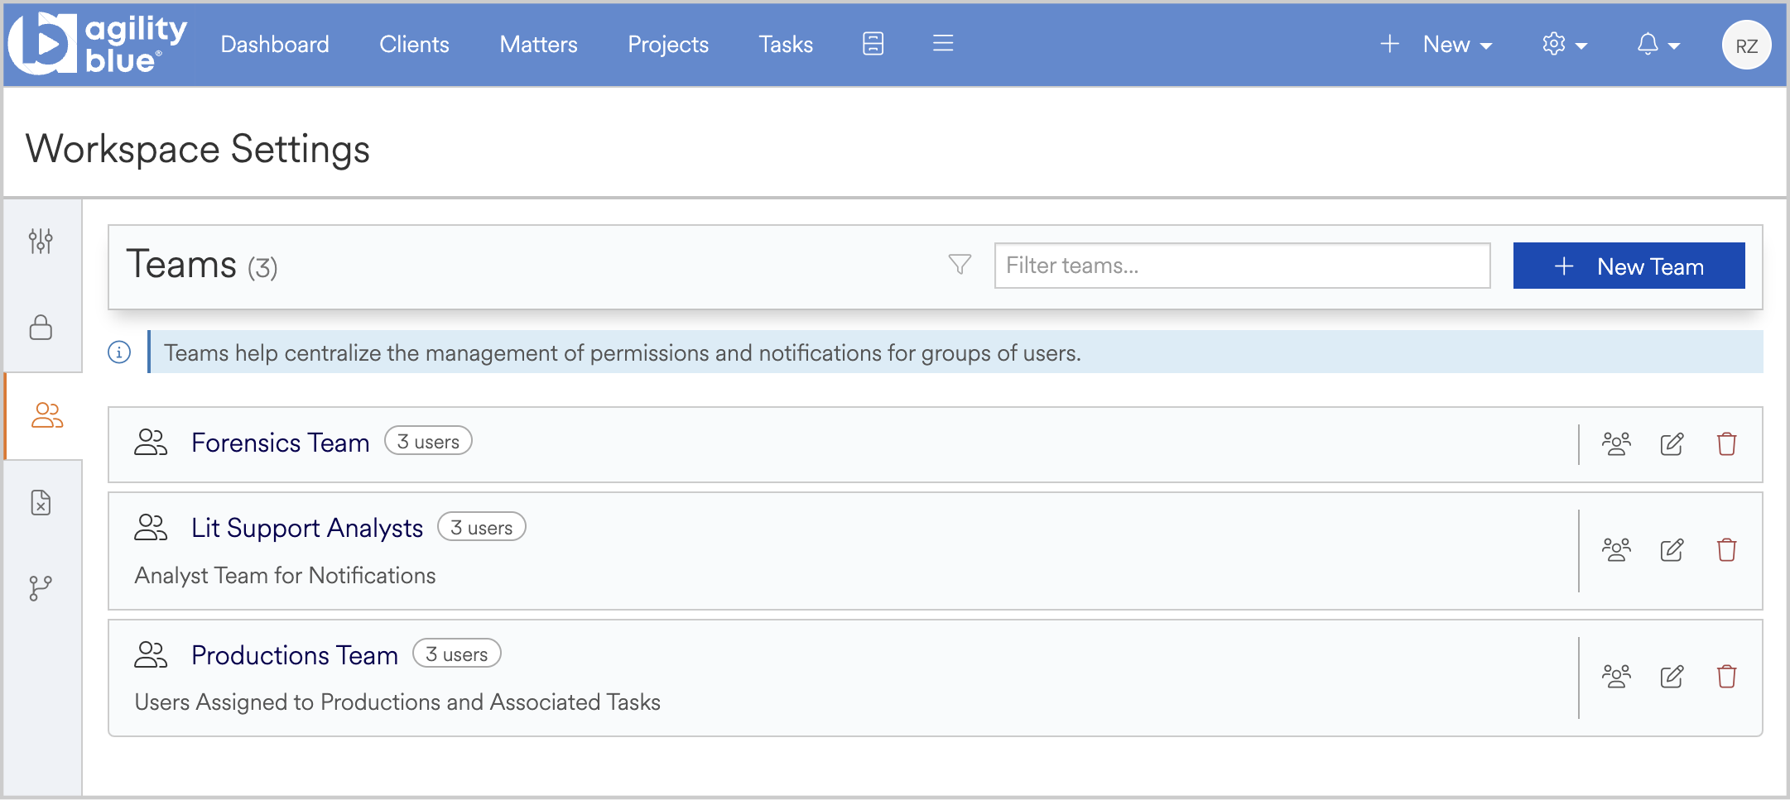The image size is (1790, 800).
Task: Click the New Team button
Action: 1629,266
